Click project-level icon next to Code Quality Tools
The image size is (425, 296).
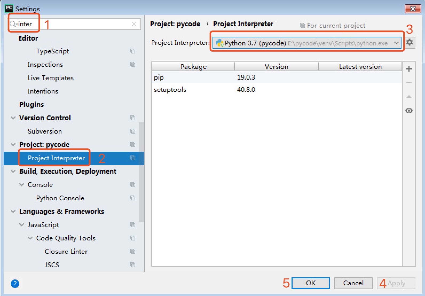[x=133, y=238]
